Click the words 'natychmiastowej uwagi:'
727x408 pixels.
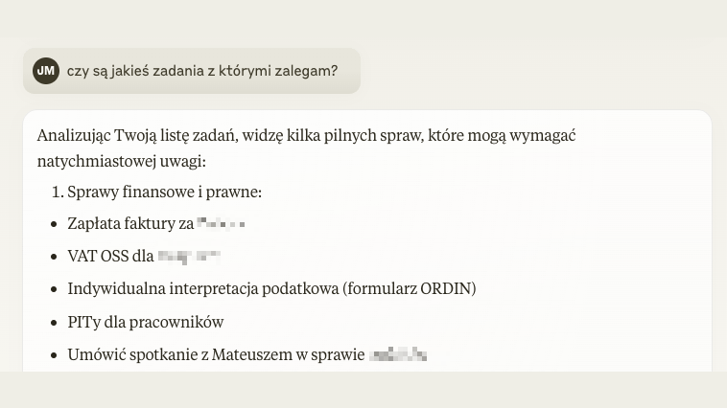(x=122, y=161)
